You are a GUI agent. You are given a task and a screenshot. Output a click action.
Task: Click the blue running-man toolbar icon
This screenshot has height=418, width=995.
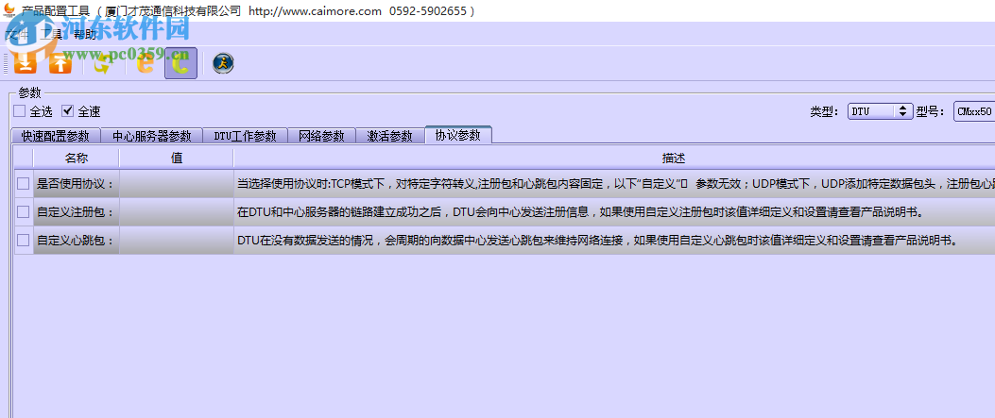[x=223, y=63]
